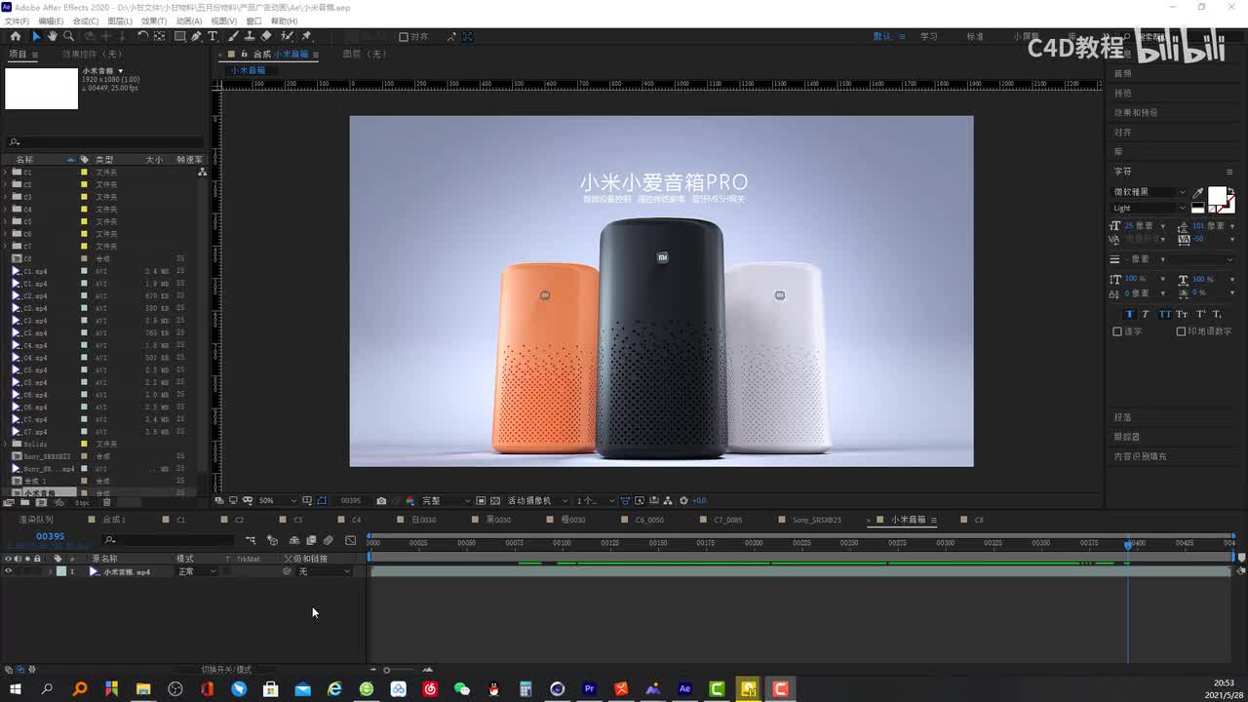Viewport: 1248px width, 702px height.
Task: Select the Selection arrow tool
Action: (36, 36)
